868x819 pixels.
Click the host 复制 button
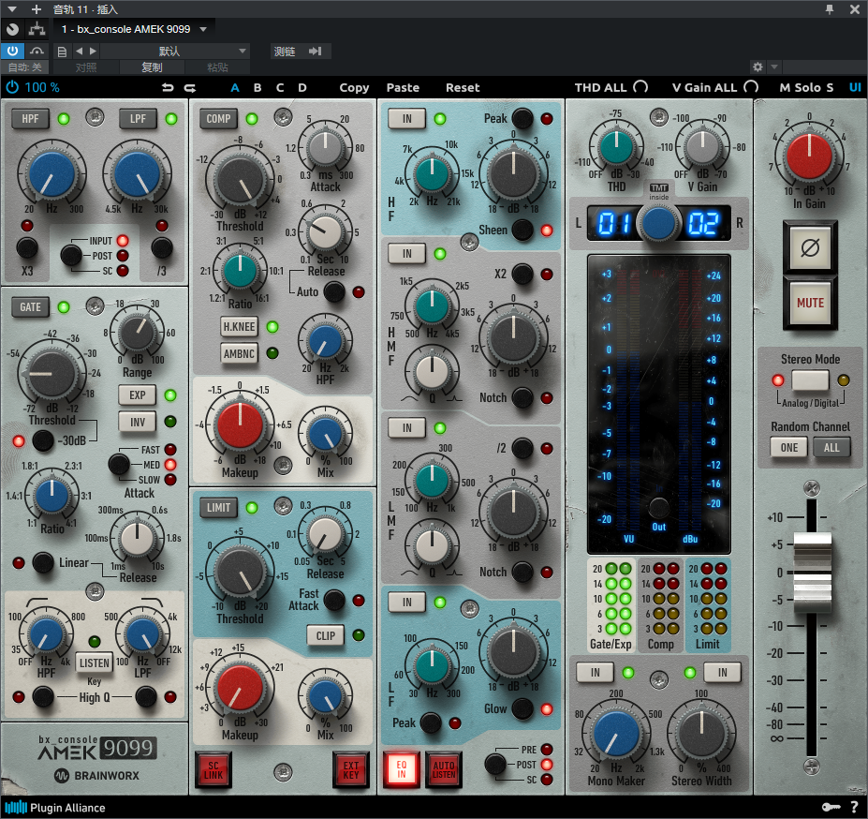(x=152, y=67)
